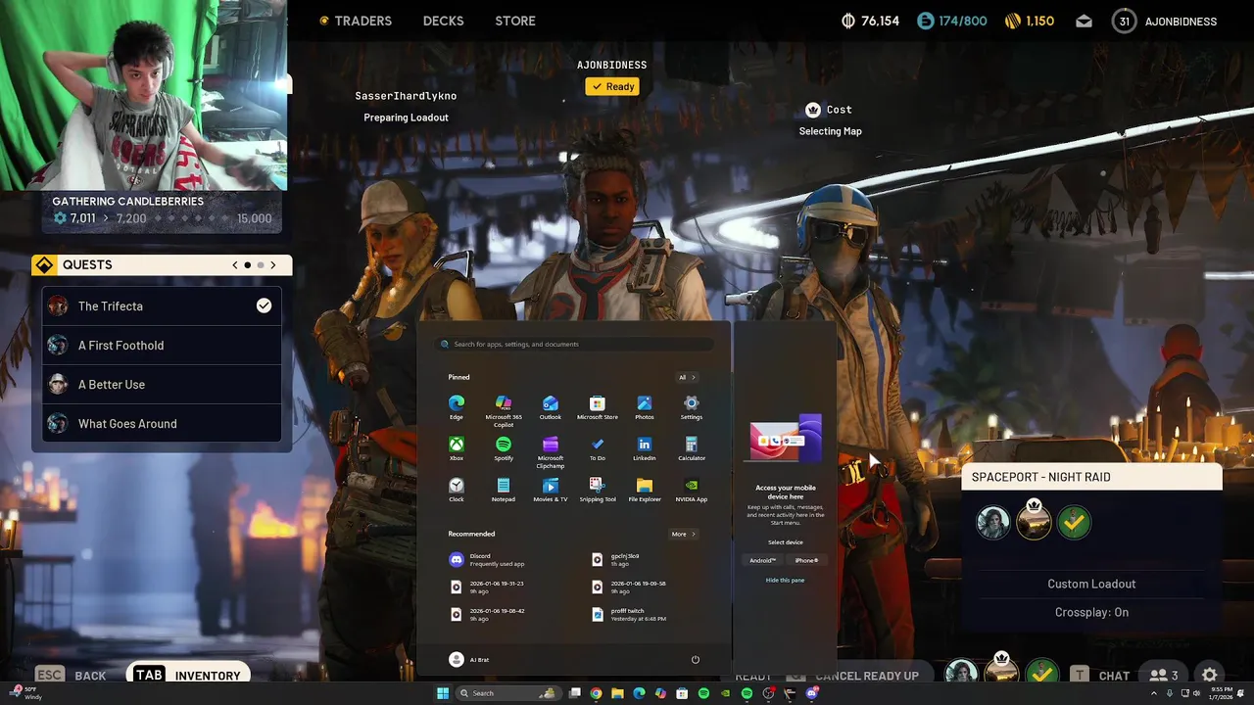Launch Snipping Tool from Start menu

(x=598, y=490)
